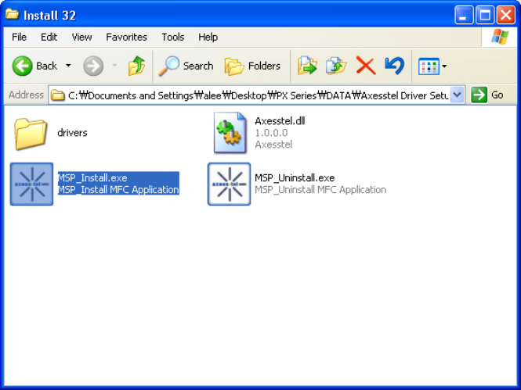Click the Axesstel.dll file name
The width and height of the screenshot is (521, 390).
[280, 121]
